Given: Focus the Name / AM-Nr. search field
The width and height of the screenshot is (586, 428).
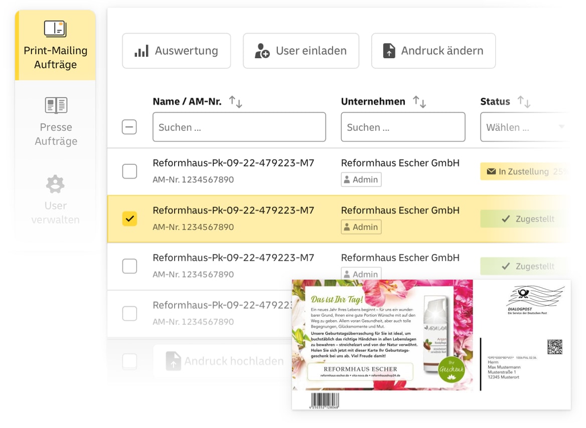Looking at the screenshot, I should [239, 127].
